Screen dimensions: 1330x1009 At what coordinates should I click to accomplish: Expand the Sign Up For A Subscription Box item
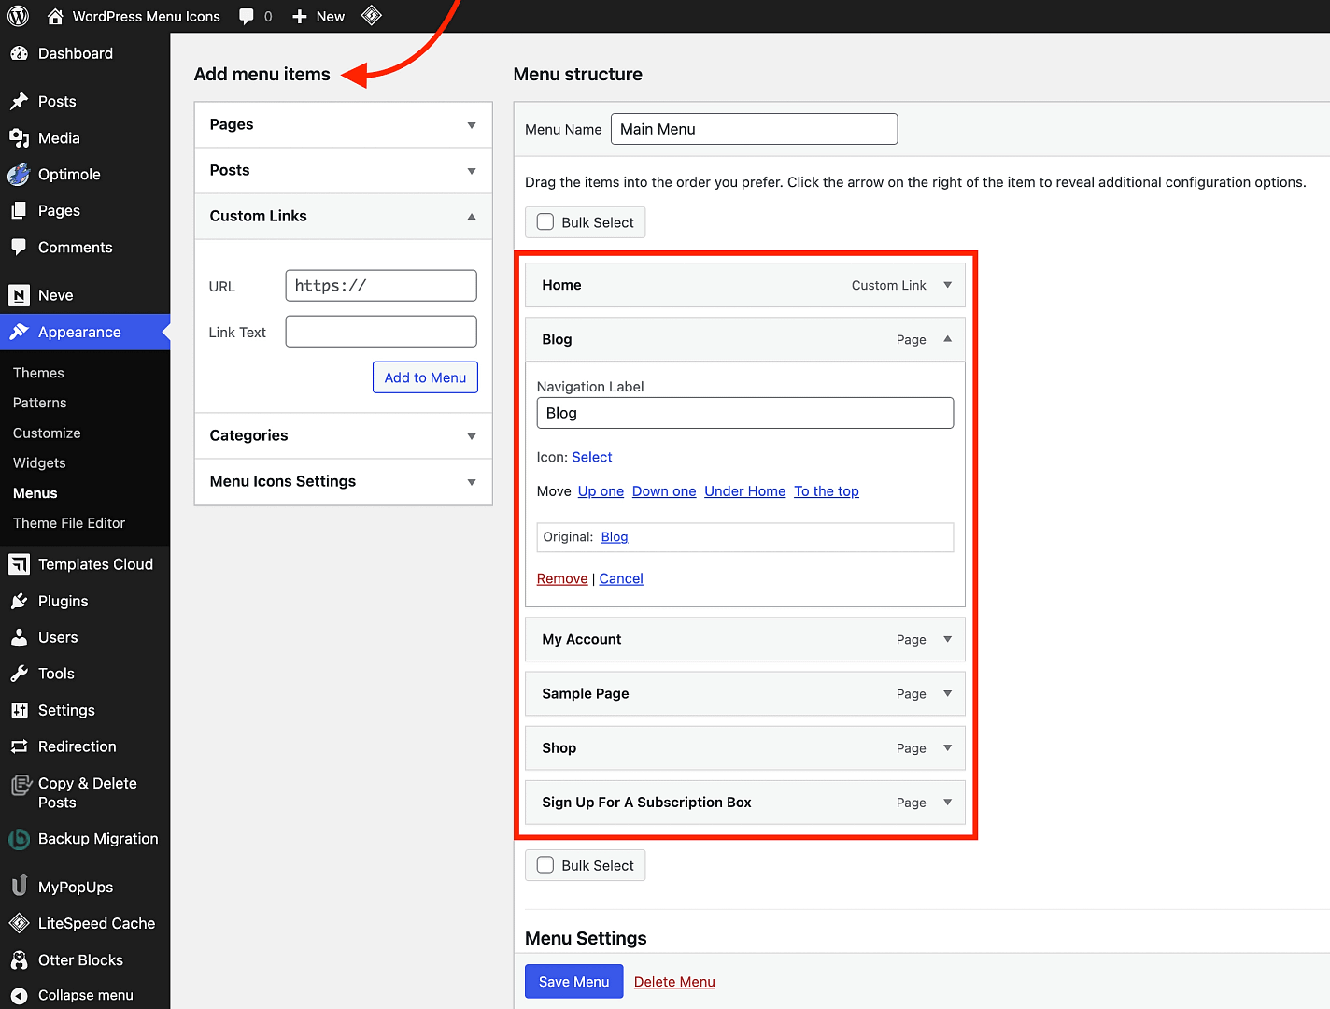coord(948,802)
